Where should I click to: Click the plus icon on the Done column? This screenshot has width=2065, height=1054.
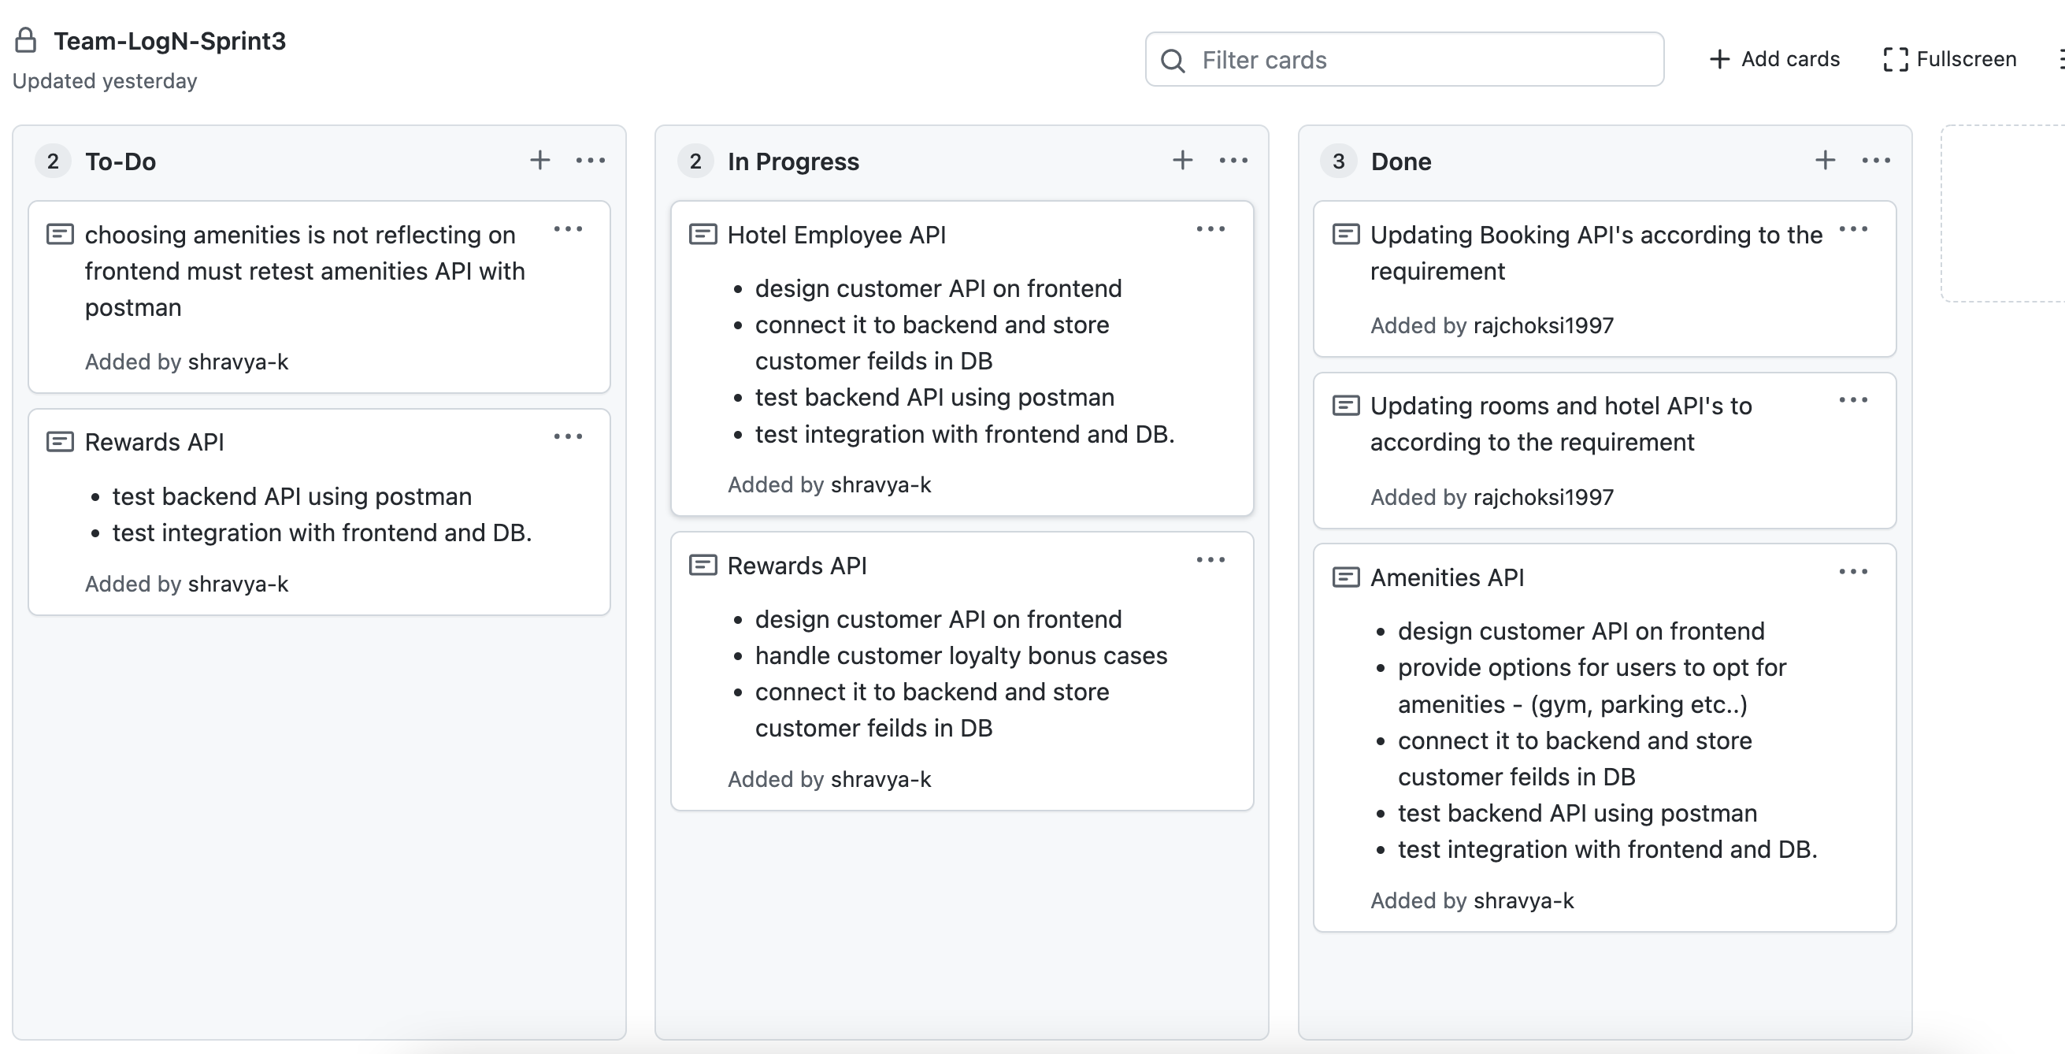click(x=1824, y=160)
